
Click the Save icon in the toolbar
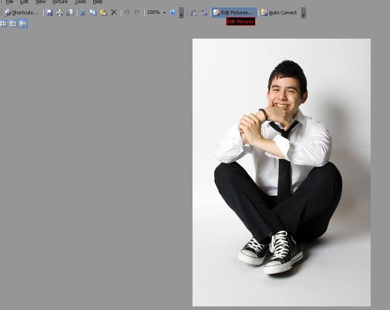tap(49, 13)
